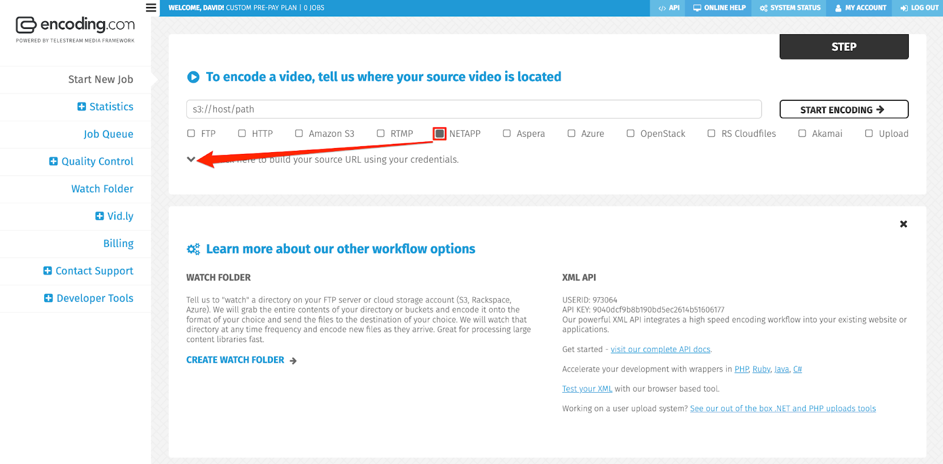Check the HTTP source checkbox
The height and width of the screenshot is (464, 943).
(242, 133)
